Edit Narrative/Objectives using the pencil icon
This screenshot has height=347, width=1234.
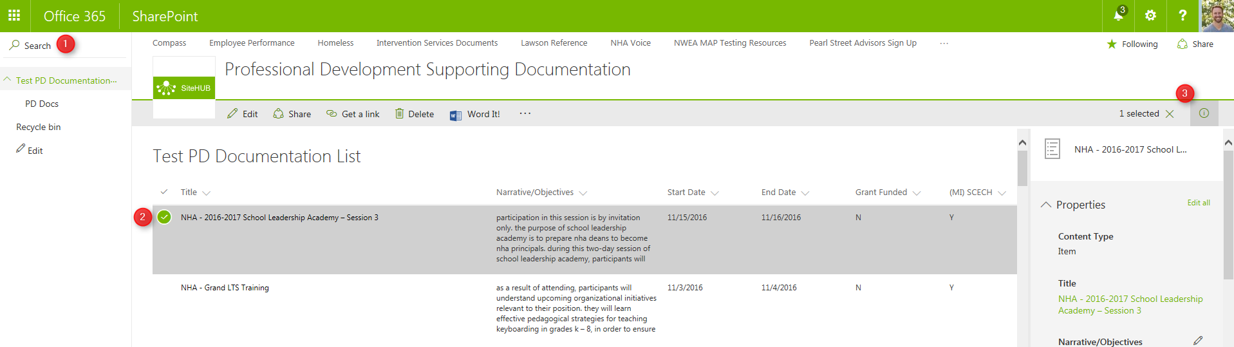click(x=1197, y=341)
